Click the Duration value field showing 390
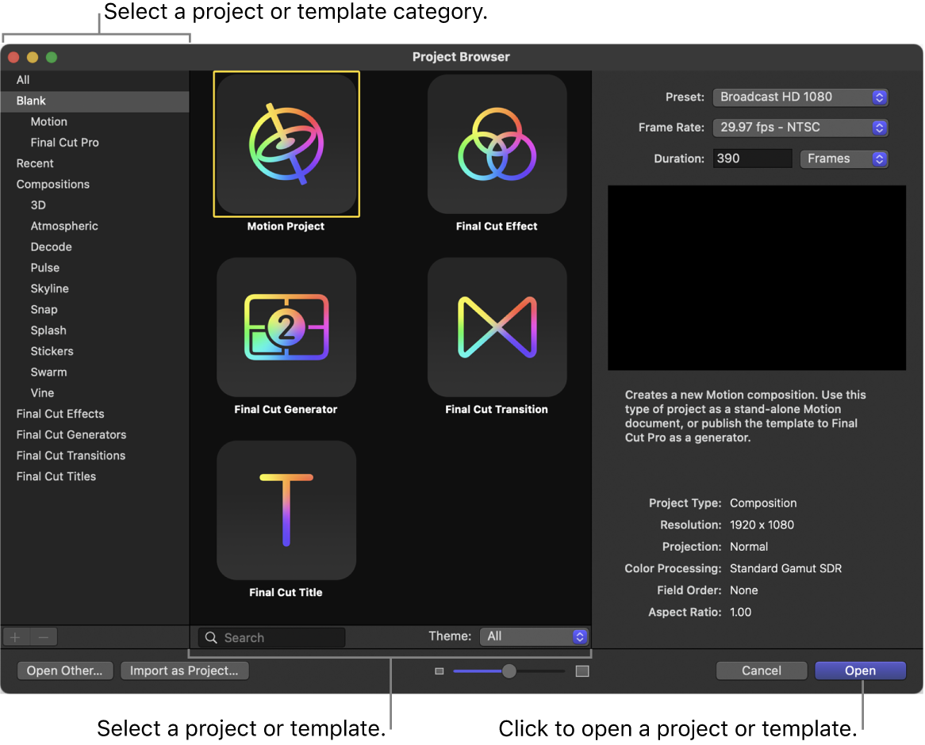The width and height of the screenshot is (925, 745). tap(751, 159)
